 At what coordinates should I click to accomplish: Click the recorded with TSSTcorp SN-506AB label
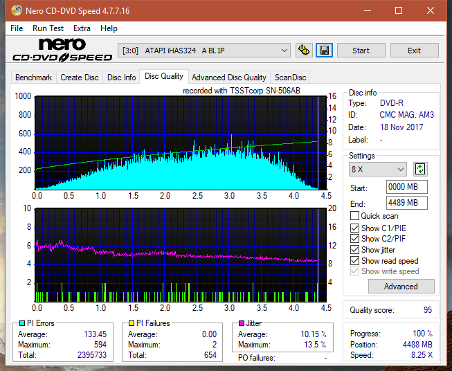242,91
